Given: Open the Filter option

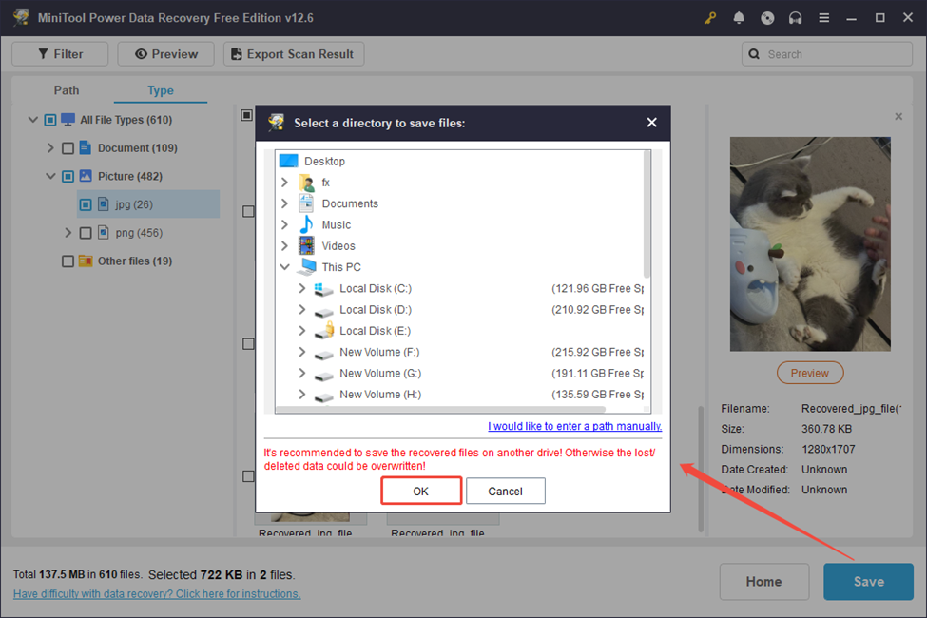Looking at the screenshot, I should coord(60,54).
